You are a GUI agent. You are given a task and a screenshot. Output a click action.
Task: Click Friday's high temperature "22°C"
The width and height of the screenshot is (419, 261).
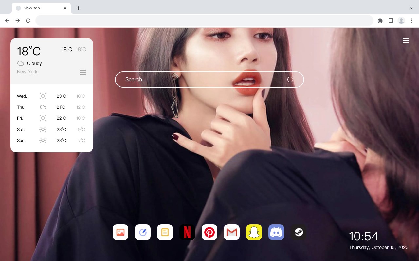(61, 118)
